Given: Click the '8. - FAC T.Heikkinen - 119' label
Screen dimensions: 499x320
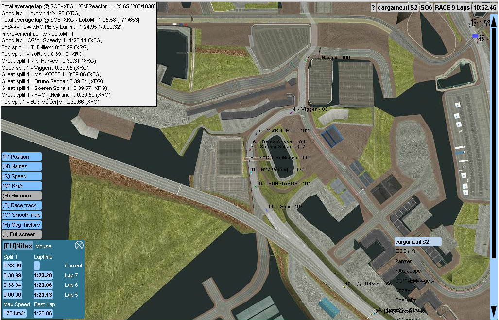Looking at the screenshot, I should [x=280, y=157].
